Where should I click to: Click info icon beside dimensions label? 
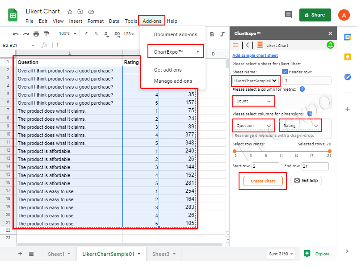point(310,113)
